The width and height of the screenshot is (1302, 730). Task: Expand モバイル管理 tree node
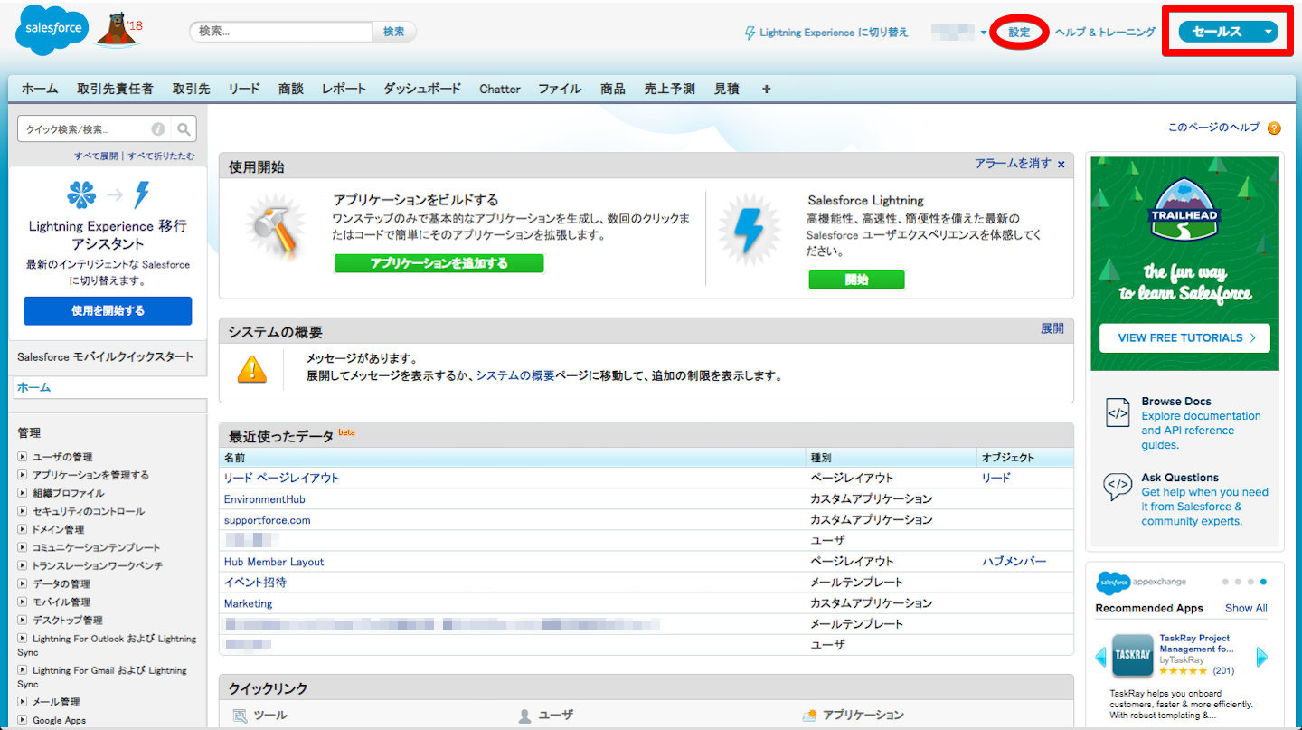23,602
